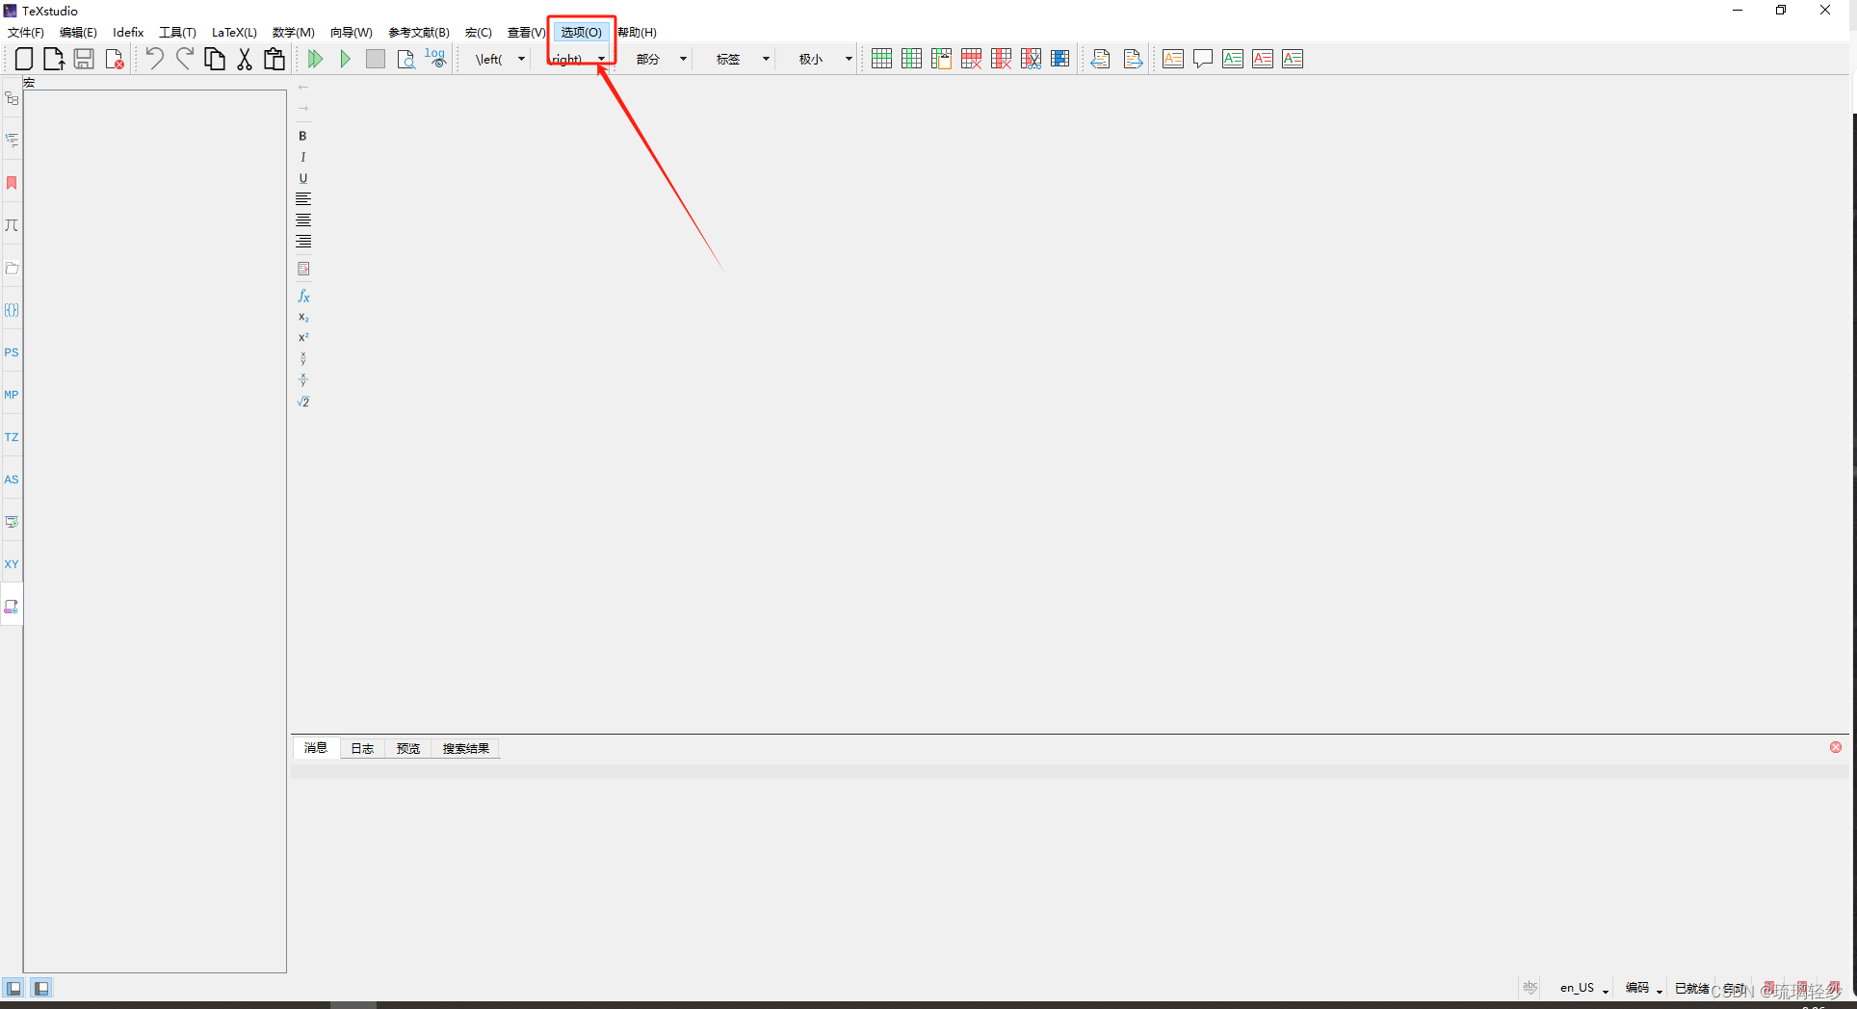
Task: Click the square root icon
Action: click(x=303, y=401)
